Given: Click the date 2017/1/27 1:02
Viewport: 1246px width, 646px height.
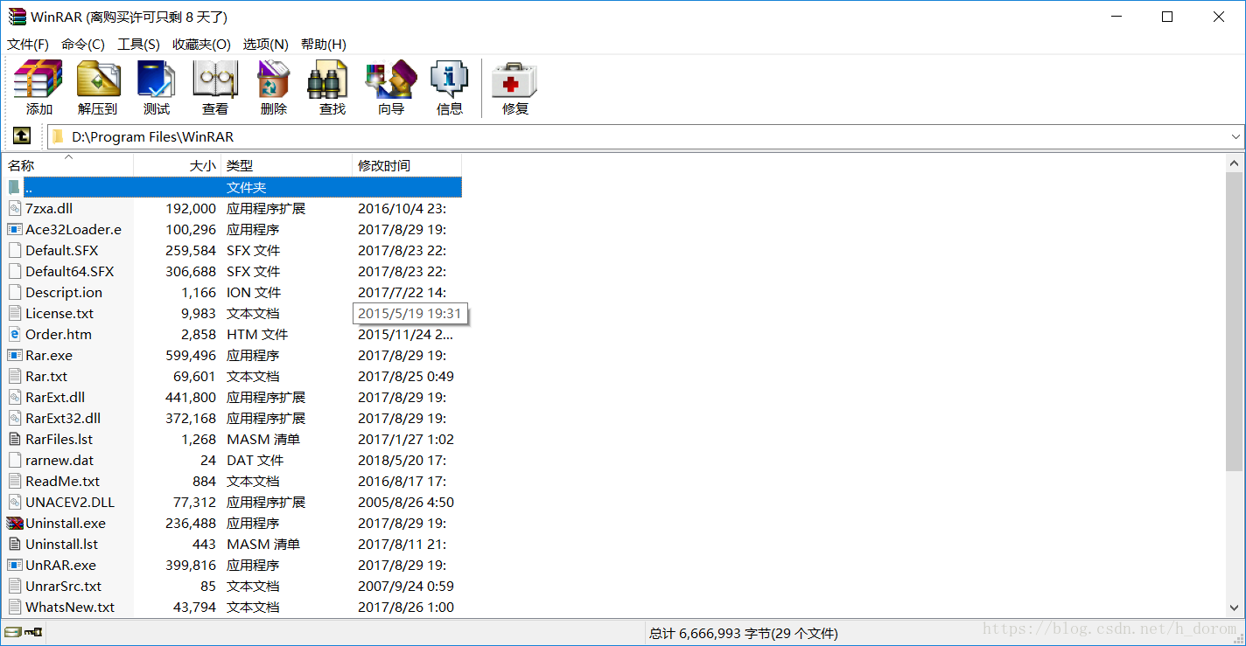Looking at the screenshot, I should 406,439.
